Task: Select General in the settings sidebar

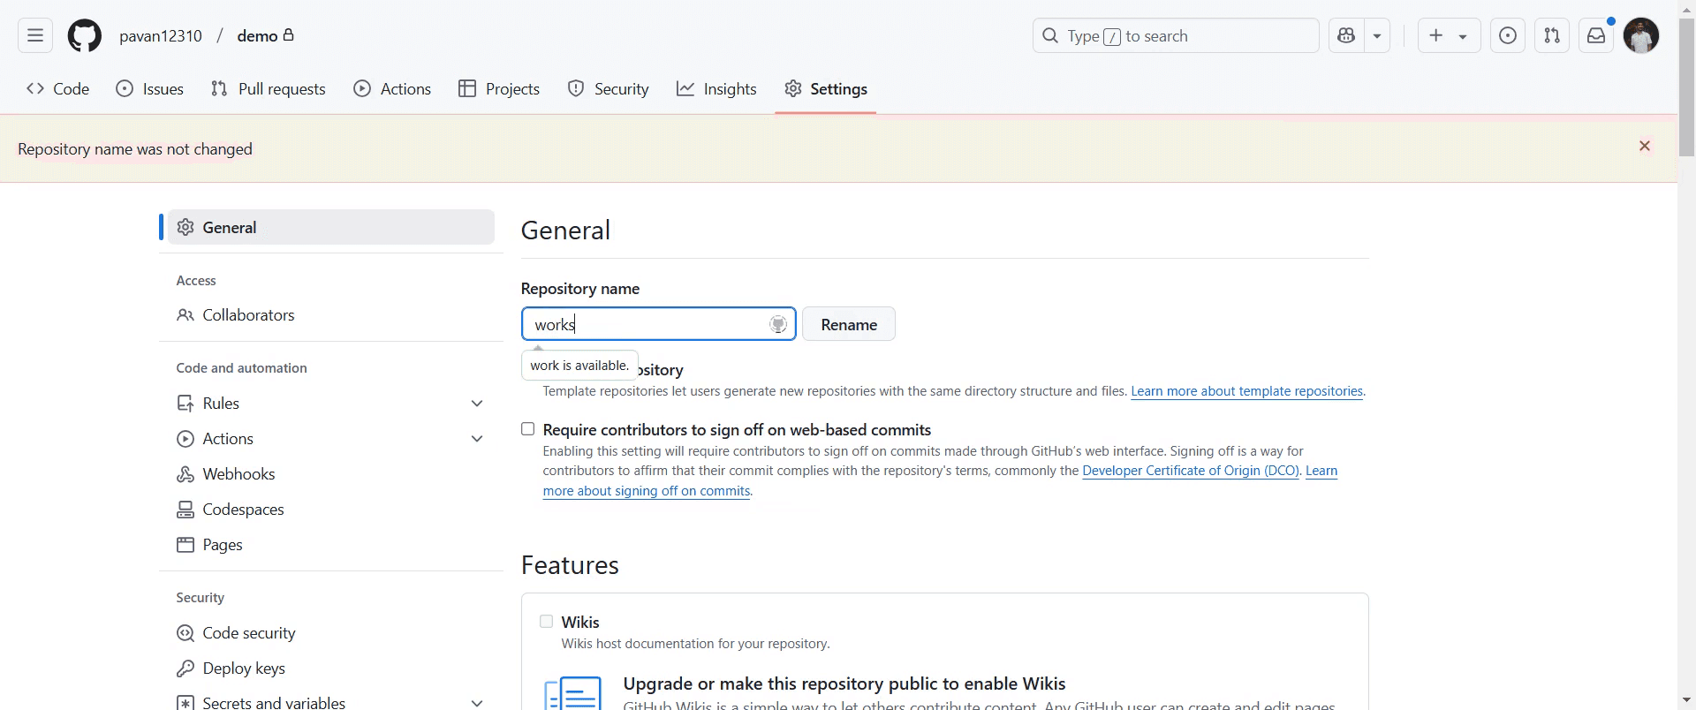Action: (331, 227)
